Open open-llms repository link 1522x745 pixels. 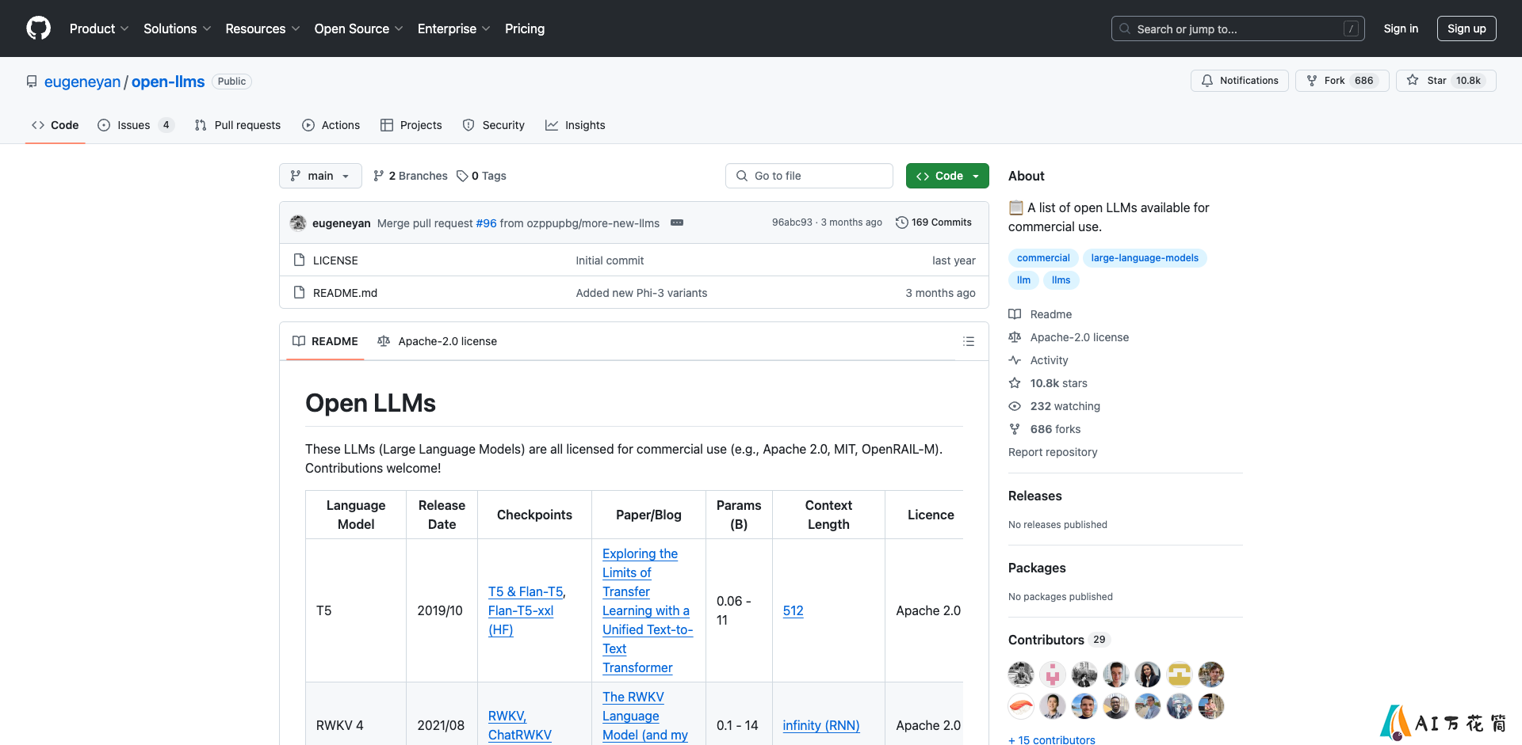(x=168, y=82)
